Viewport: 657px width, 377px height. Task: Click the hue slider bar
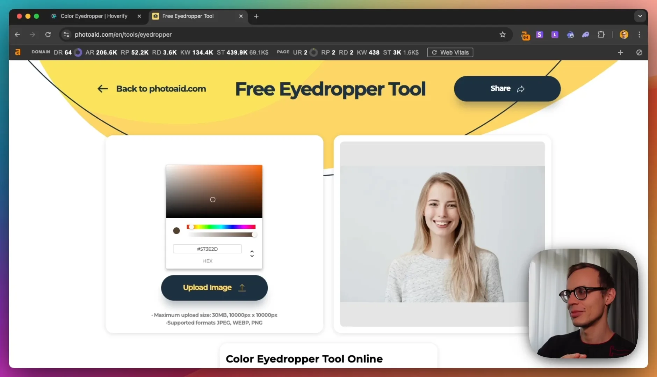pyautogui.click(x=221, y=227)
